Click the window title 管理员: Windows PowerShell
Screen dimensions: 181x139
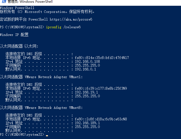tap(30, 2)
